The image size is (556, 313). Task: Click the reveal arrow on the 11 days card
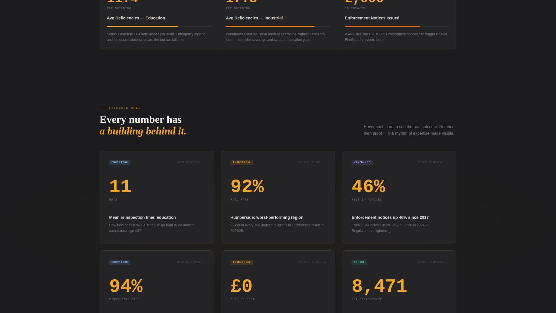coord(203,162)
